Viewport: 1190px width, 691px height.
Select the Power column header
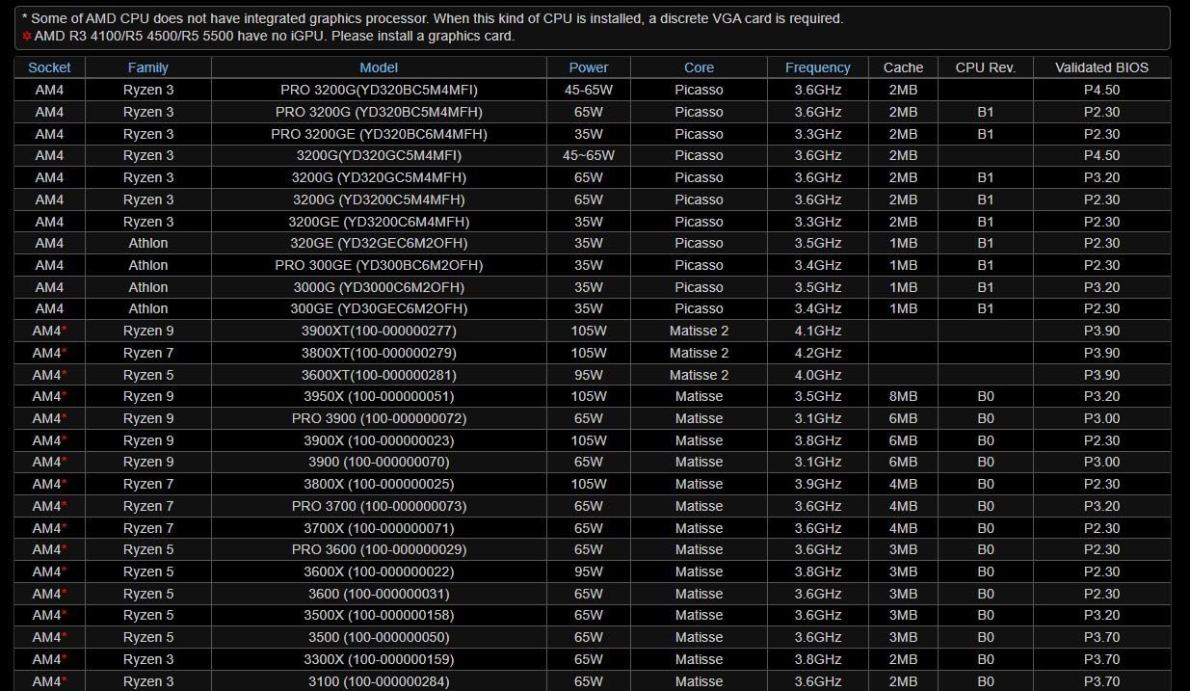(588, 67)
